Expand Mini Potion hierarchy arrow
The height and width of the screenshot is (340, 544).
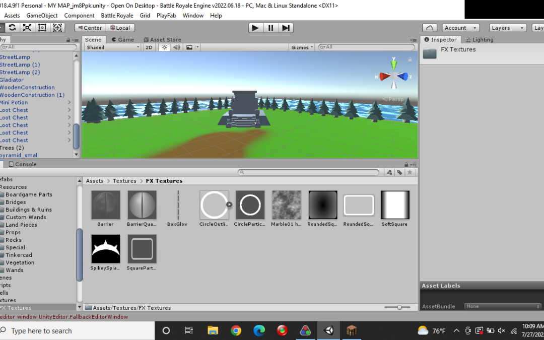tap(70, 102)
